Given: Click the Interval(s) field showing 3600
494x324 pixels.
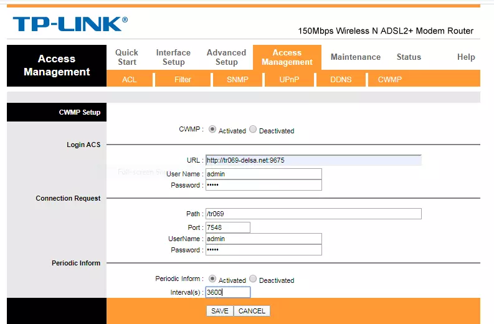Looking at the screenshot, I should tap(228, 292).
